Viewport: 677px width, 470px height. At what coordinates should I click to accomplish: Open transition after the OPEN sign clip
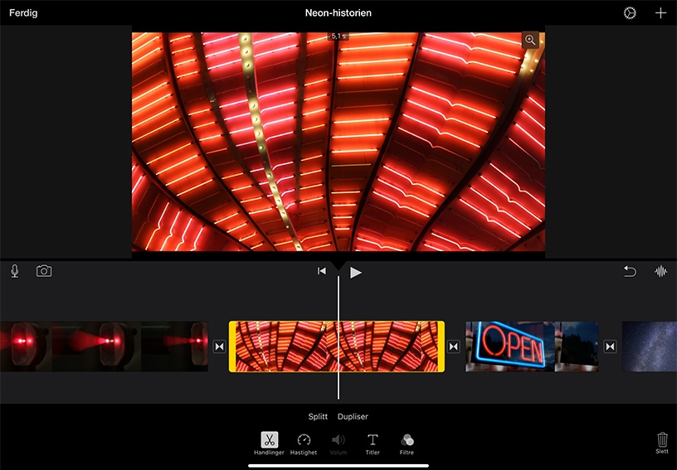(x=610, y=346)
